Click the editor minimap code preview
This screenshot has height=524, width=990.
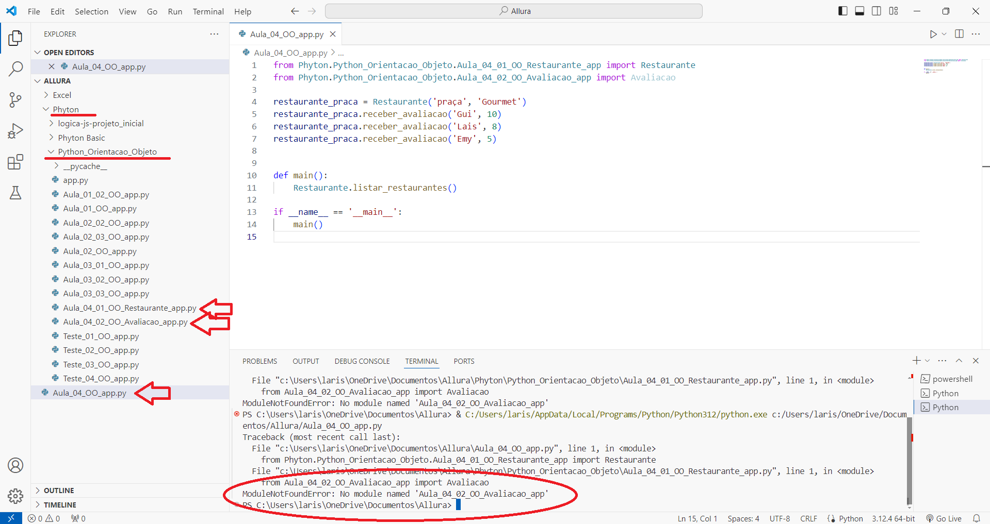945,66
